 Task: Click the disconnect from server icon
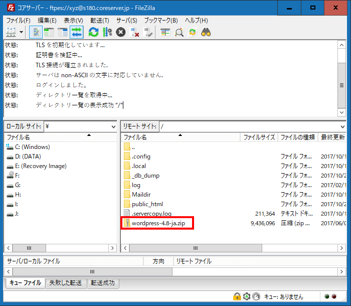point(134,32)
